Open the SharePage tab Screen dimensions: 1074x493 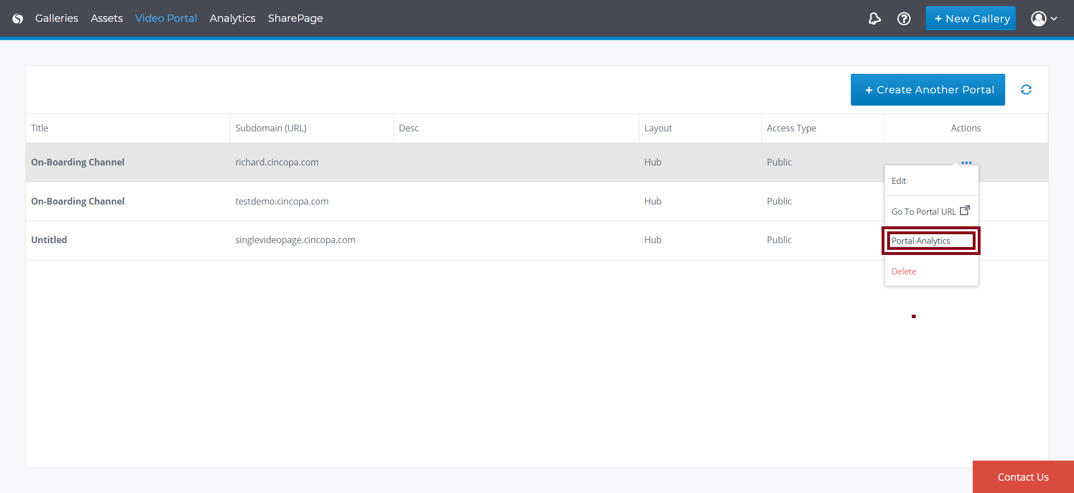pyautogui.click(x=295, y=18)
